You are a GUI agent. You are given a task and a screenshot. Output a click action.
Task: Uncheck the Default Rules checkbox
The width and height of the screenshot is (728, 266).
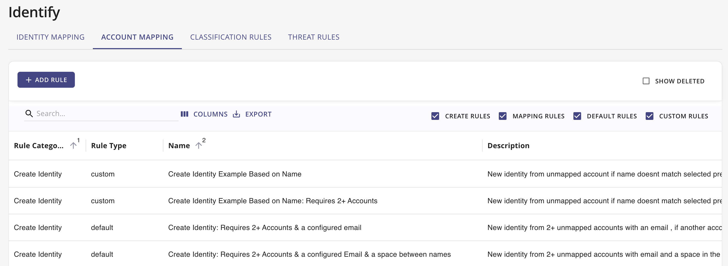point(577,116)
